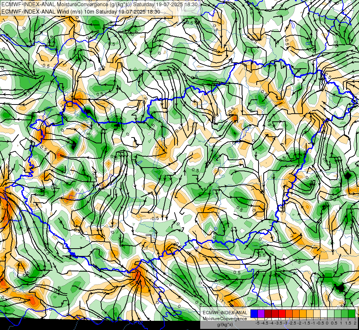Select legend swatch between -2.5 and -2

[x=296, y=313]
